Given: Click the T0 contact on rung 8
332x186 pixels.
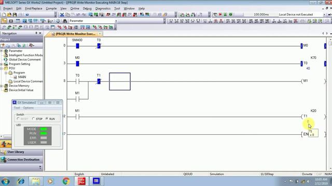Looking at the screenshot, I should coord(77,82).
